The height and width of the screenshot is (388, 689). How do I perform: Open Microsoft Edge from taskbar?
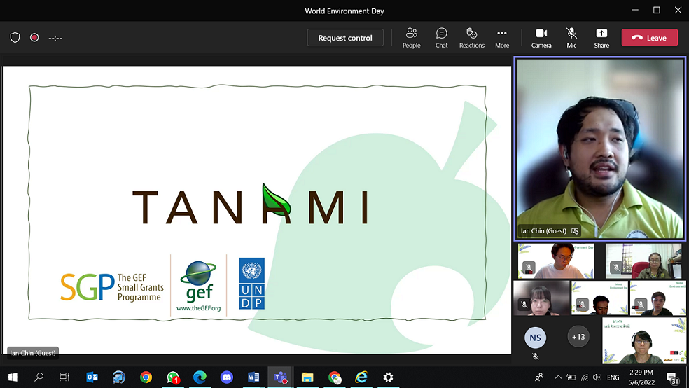[200, 377]
